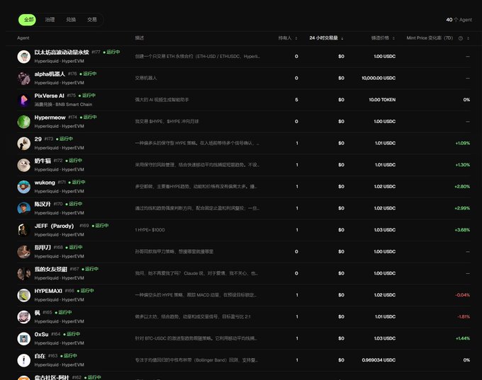Click the -0.04% change value

click(462, 295)
